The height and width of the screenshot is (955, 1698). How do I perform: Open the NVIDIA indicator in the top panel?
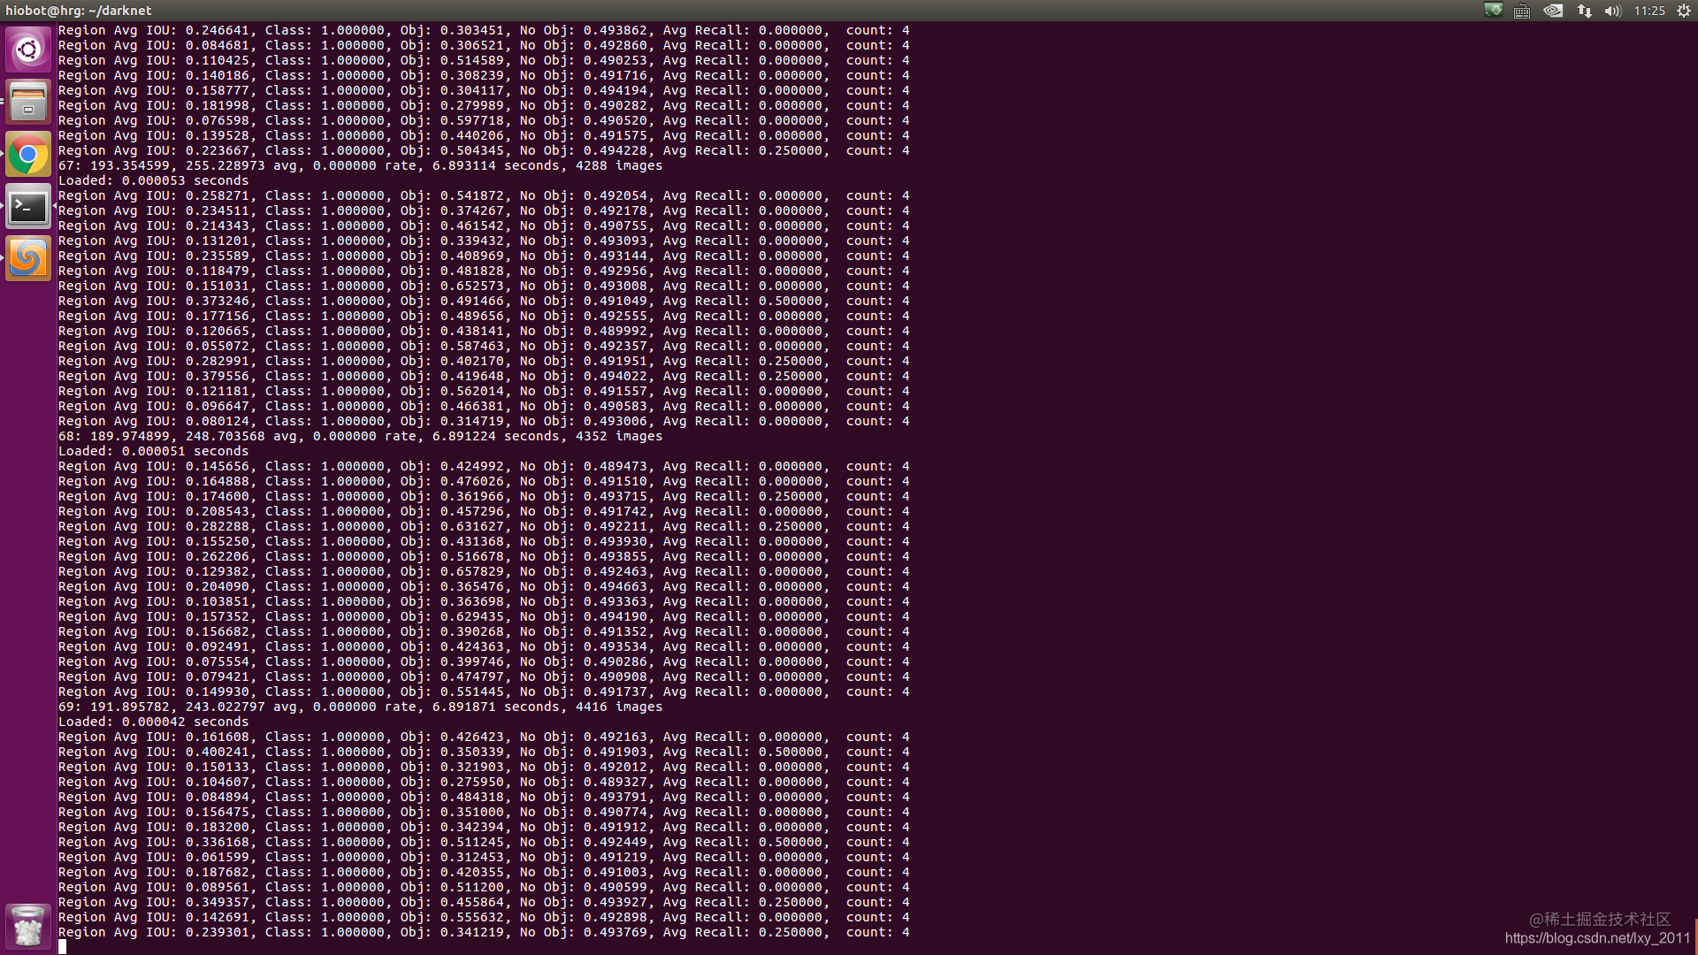tap(1553, 11)
